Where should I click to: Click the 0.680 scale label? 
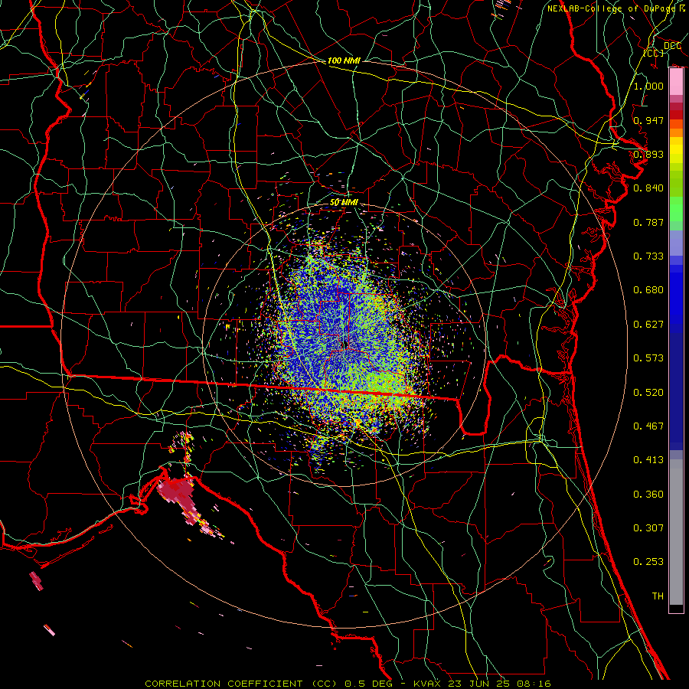(x=648, y=290)
